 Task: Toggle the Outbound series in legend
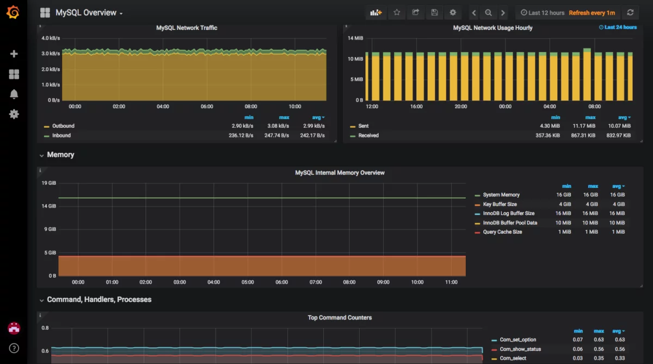63,126
